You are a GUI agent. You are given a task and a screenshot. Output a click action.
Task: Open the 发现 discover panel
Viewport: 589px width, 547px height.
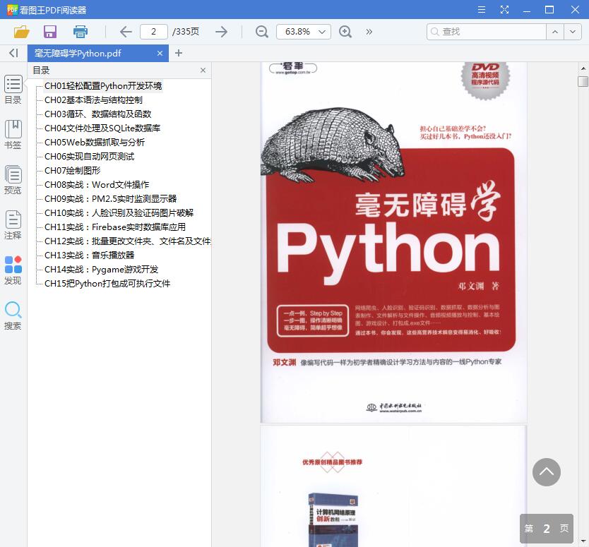click(x=13, y=268)
